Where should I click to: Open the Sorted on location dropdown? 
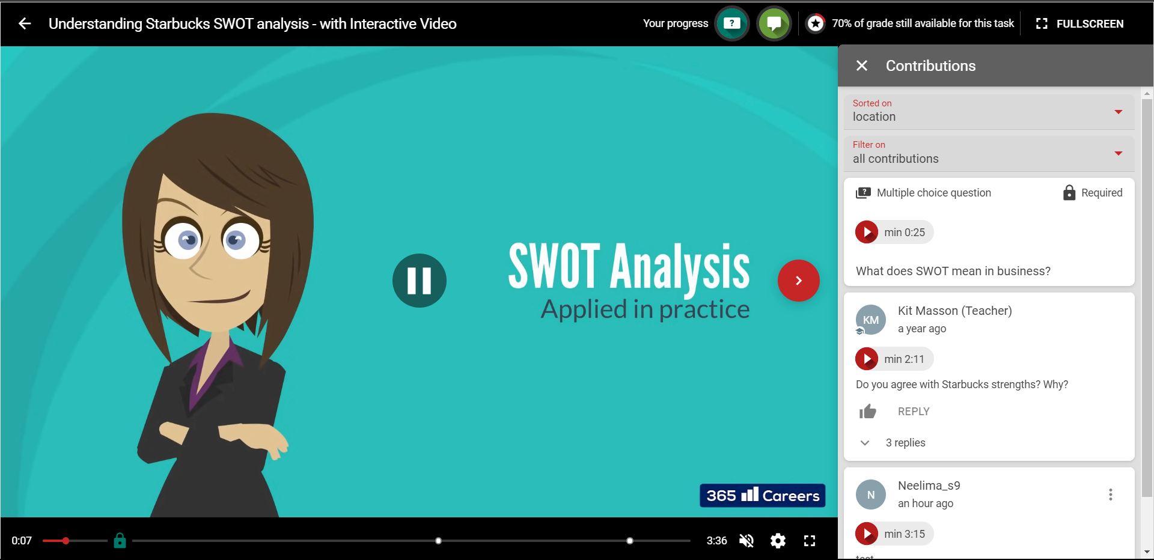[989, 111]
